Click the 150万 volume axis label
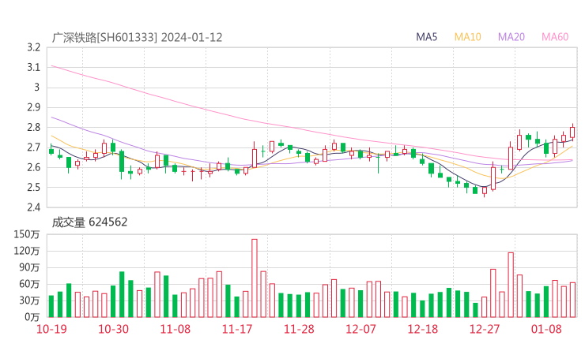This screenshot has width=585, height=347. [x=27, y=234]
